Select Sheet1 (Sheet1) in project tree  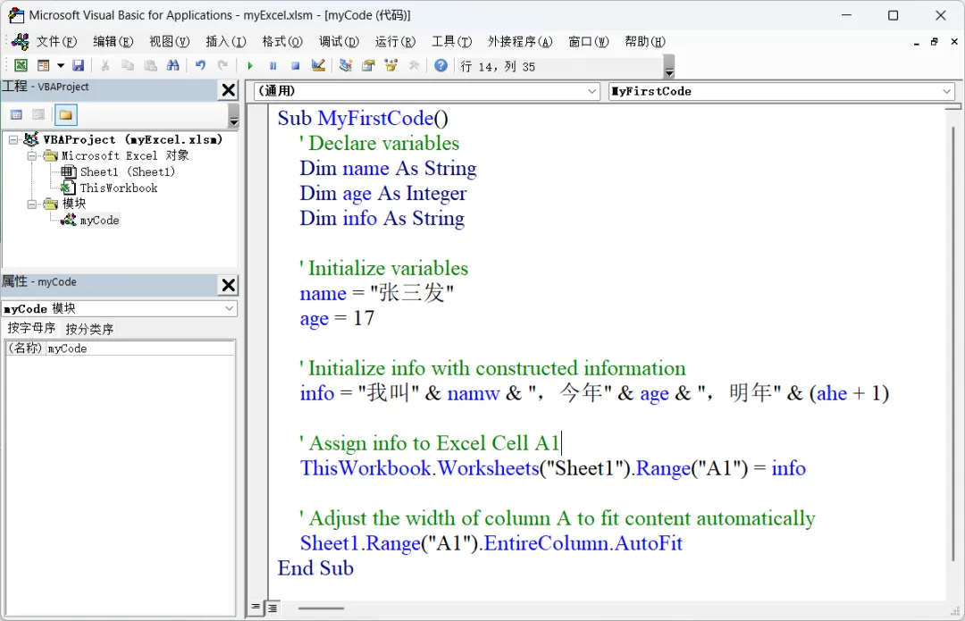click(x=128, y=172)
